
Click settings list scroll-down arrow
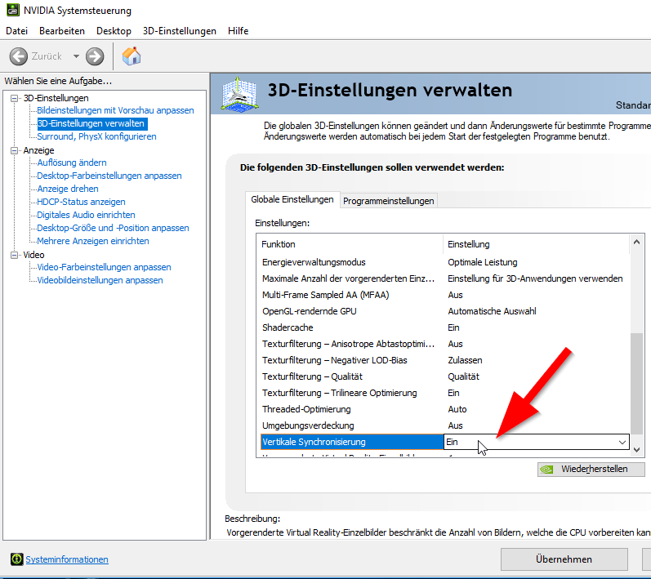[636, 449]
